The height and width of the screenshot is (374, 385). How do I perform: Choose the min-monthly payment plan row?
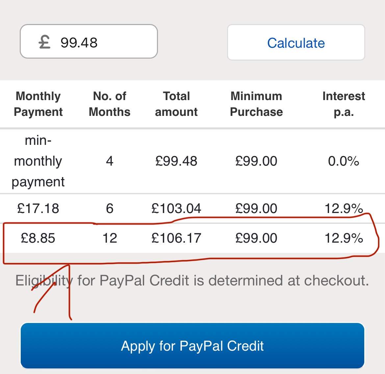[192, 161]
